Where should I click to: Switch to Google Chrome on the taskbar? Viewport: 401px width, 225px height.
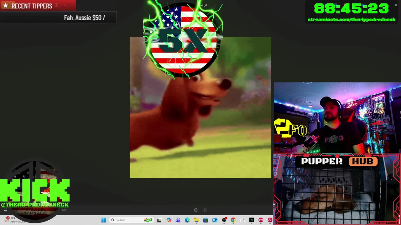tap(233, 220)
